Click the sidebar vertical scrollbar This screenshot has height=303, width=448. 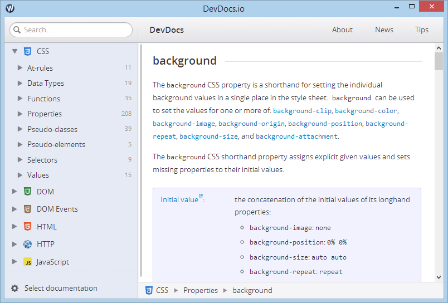point(140,160)
